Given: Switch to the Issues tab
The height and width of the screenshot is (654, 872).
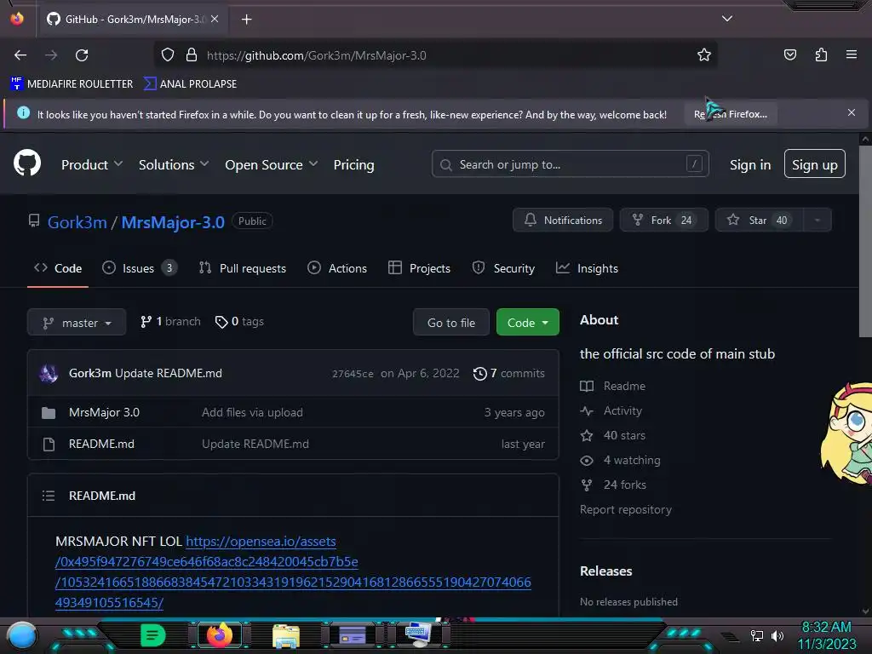Looking at the screenshot, I should tap(140, 268).
